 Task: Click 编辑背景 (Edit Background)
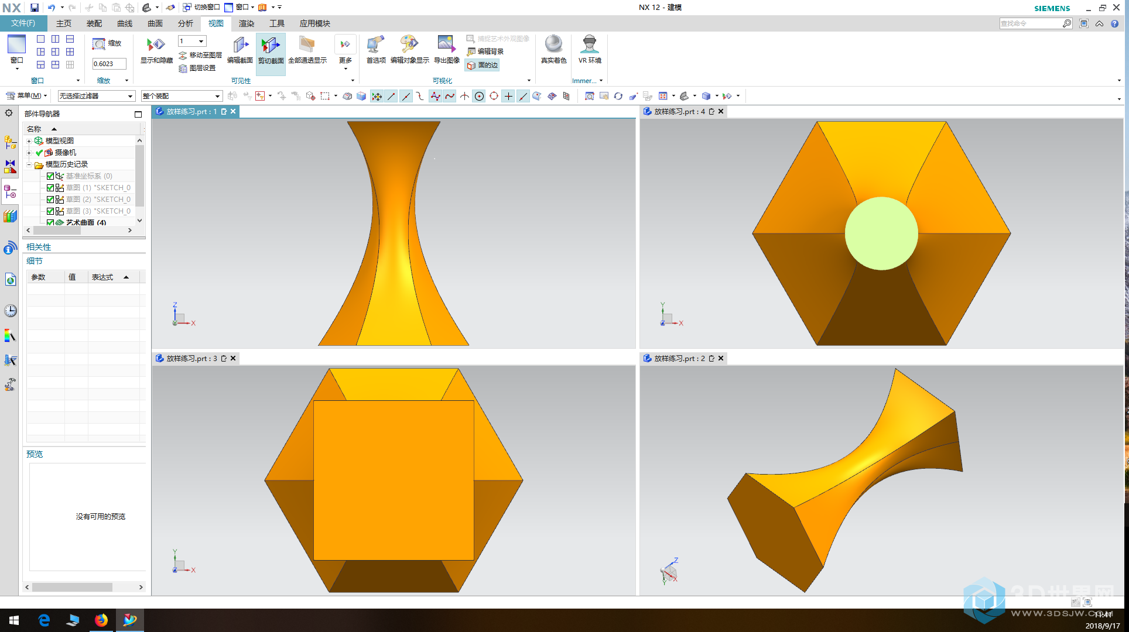tap(485, 51)
